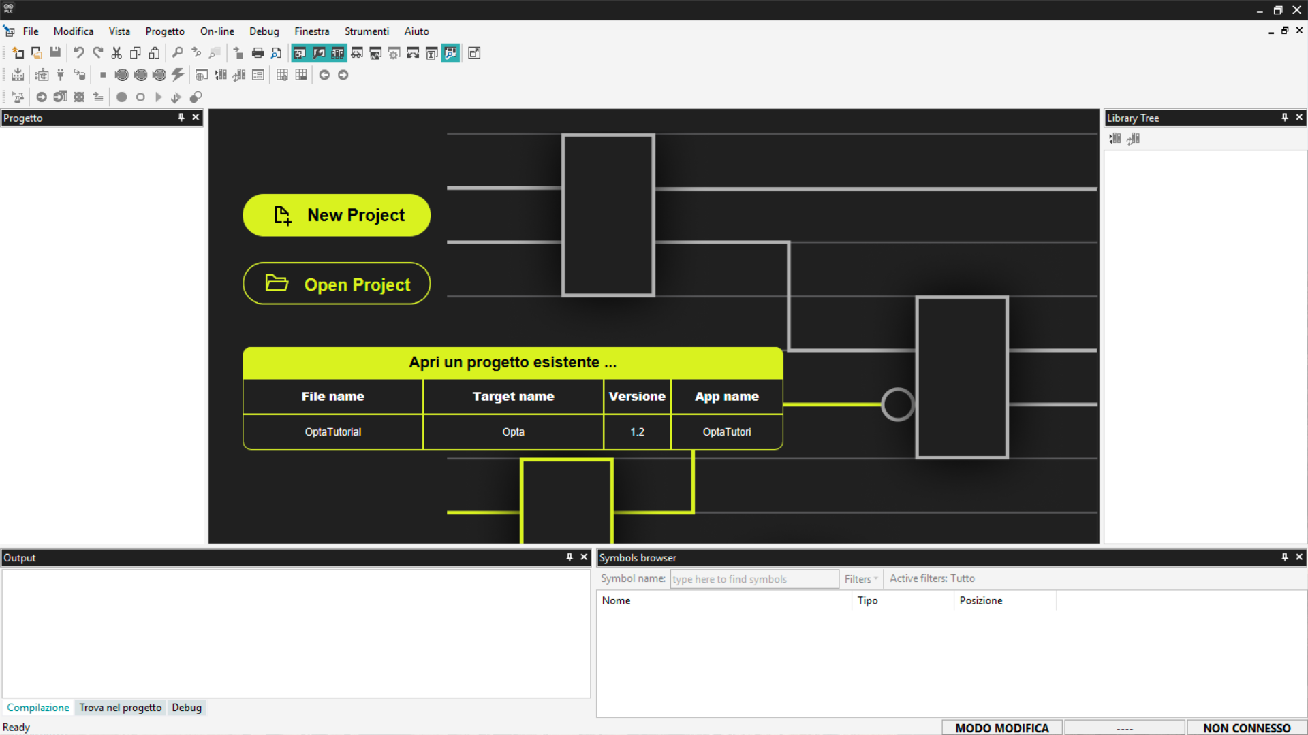Image resolution: width=1308 pixels, height=735 pixels.
Task: Pin the Progetto panel
Action: pos(181,118)
